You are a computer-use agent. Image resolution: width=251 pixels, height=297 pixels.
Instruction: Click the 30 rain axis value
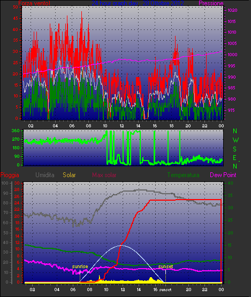tap(17, 183)
